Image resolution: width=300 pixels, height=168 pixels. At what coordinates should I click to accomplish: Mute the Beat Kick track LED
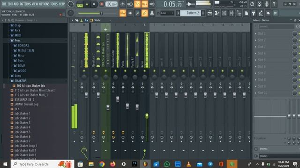pos(96,71)
